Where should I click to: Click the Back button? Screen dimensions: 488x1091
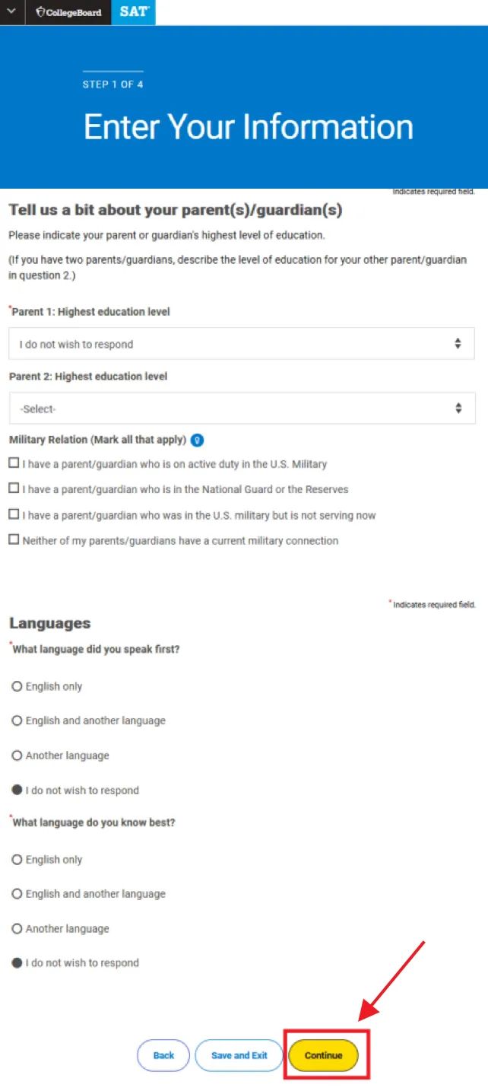[163, 1055]
